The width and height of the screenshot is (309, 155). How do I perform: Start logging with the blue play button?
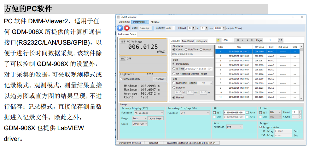[x=120, y=28]
